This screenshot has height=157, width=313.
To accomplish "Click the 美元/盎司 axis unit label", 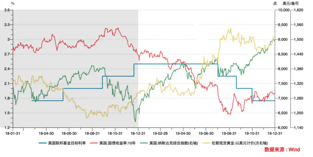I will pos(291,3).
